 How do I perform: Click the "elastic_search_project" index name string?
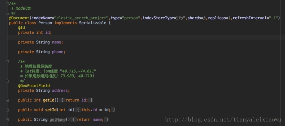click(x=81, y=18)
